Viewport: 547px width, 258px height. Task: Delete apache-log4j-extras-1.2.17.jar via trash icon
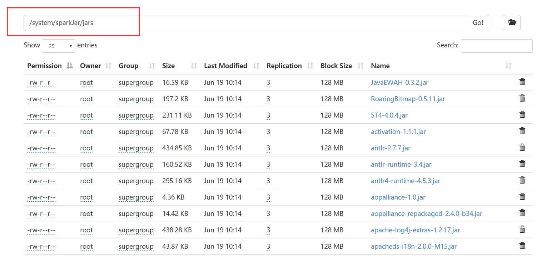tap(522, 229)
